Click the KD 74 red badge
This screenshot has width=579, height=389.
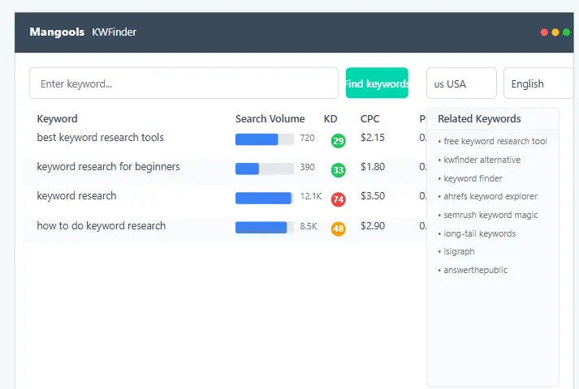point(339,199)
